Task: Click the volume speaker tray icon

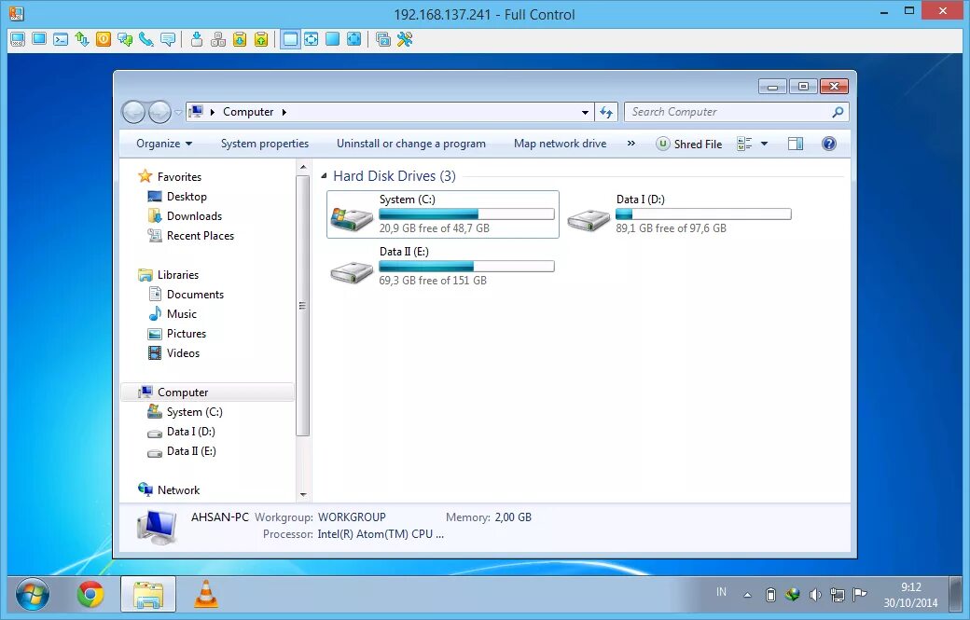Action: pyautogui.click(x=815, y=595)
